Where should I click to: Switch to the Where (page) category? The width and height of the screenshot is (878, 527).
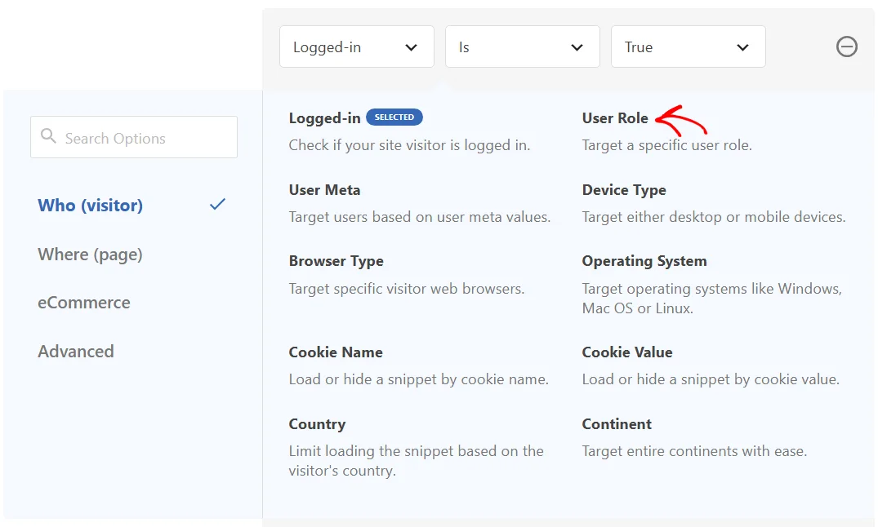[90, 255]
